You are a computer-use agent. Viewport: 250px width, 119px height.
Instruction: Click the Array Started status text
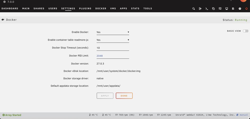point(13,115)
